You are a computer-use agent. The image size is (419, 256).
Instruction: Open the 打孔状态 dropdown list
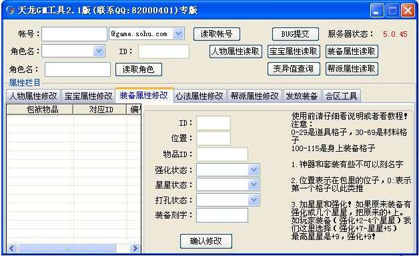tap(254, 200)
